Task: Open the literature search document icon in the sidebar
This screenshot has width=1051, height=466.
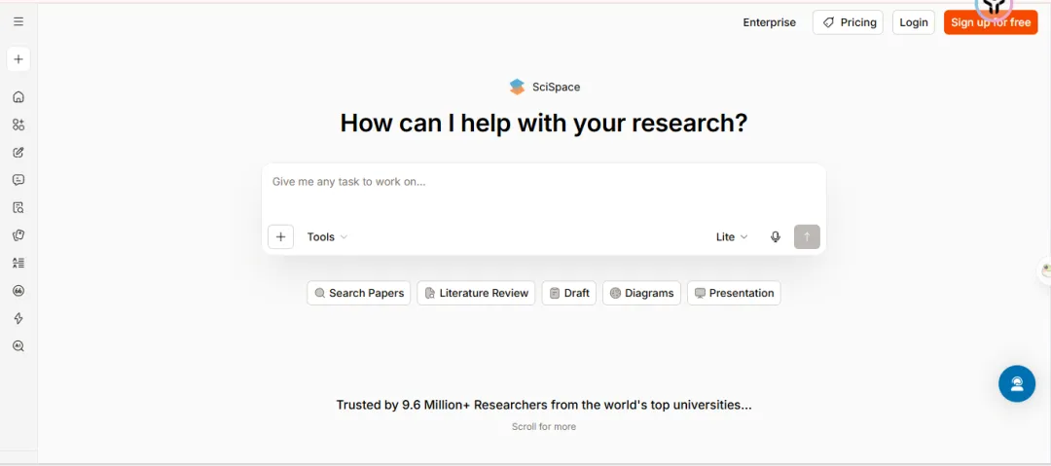Action: click(x=18, y=207)
